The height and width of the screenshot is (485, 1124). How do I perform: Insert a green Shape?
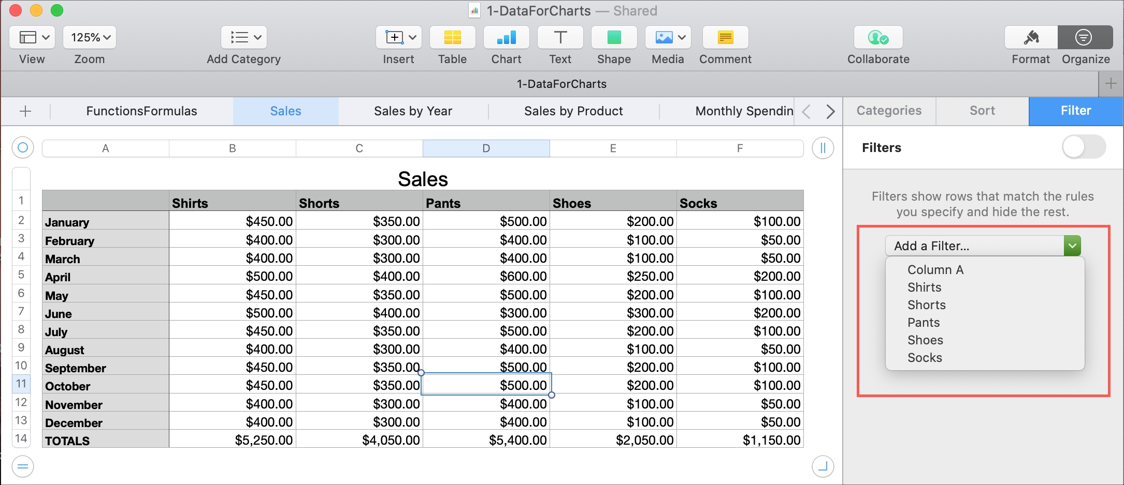614,37
